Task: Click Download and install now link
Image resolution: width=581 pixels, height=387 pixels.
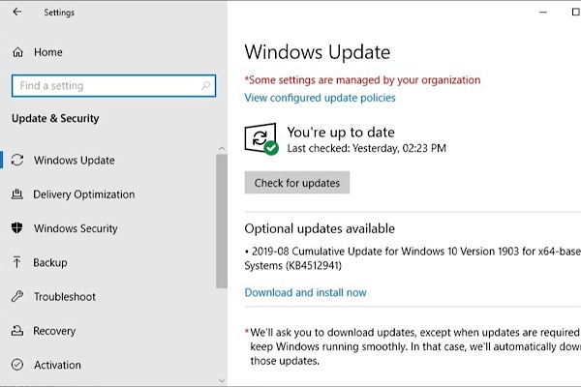Action: tap(305, 292)
